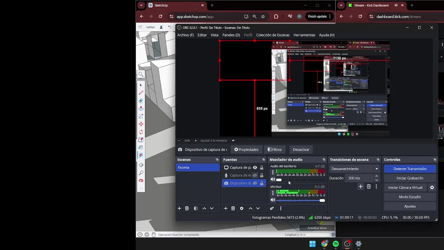444x250 pixels.
Task: Open Paneles (D) menu
Action: point(231,35)
